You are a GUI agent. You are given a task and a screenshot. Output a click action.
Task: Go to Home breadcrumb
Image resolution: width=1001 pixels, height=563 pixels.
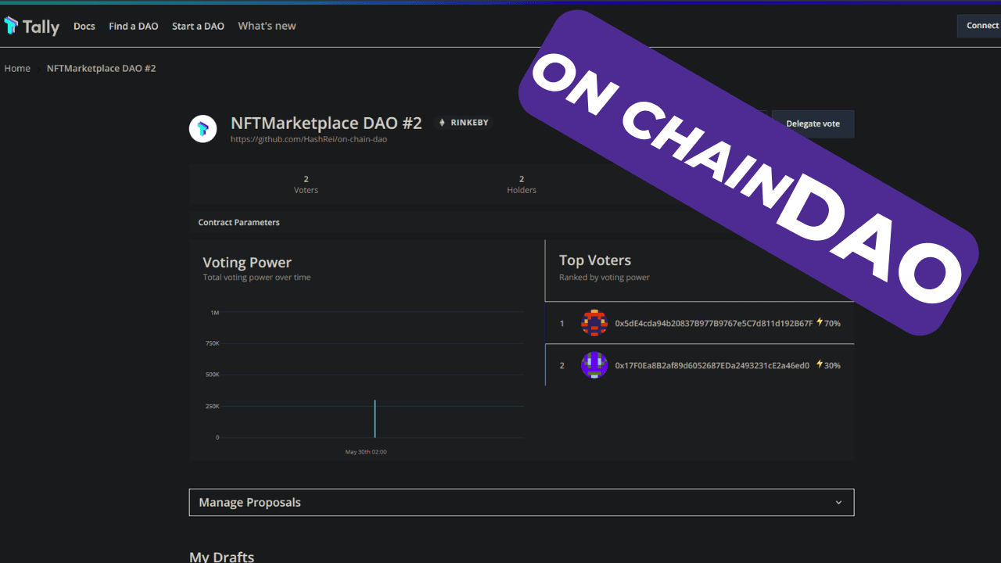tap(17, 68)
